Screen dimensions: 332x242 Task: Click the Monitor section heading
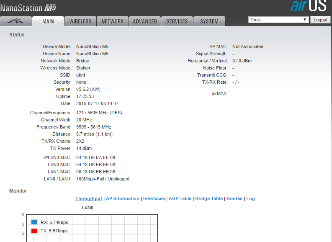tap(18, 191)
